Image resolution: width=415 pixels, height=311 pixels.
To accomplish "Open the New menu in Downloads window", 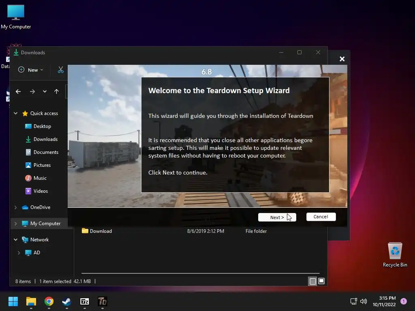I will tap(31, 70).
